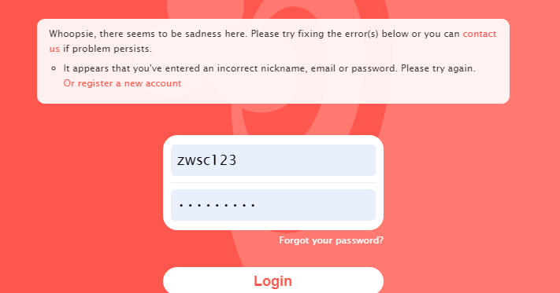Viewport: 560px width, 293px height.
Task: Focus the masked password field
Action: point(273,205)
